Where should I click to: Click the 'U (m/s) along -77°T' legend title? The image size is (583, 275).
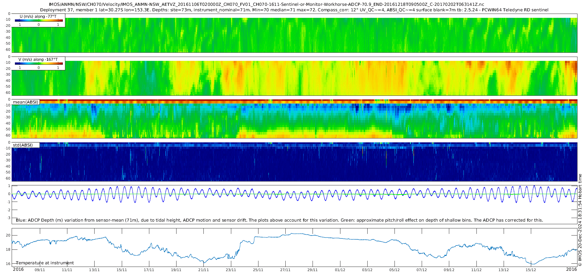click(38, 16)
